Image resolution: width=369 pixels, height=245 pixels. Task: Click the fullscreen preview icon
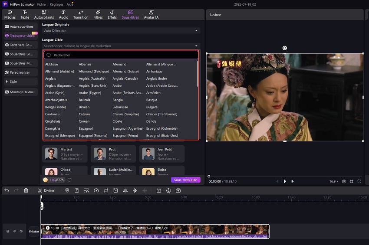(x=359, y=181)
